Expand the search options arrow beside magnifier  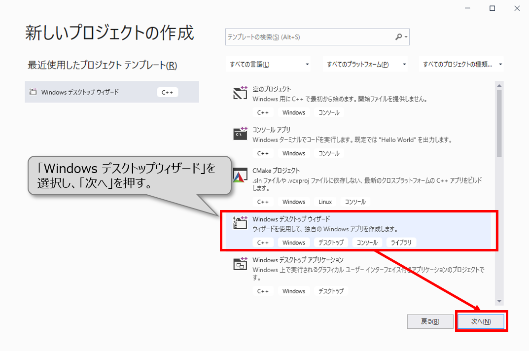(406, 37)
